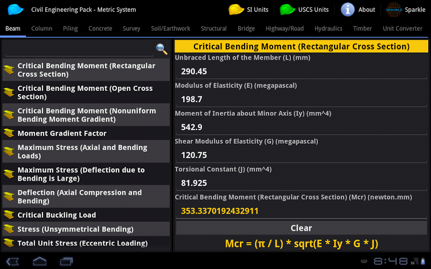Focus the calculator search text field

(x=79, y=49)
